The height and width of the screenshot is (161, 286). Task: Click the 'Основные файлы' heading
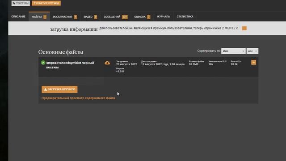coord(61,52)
